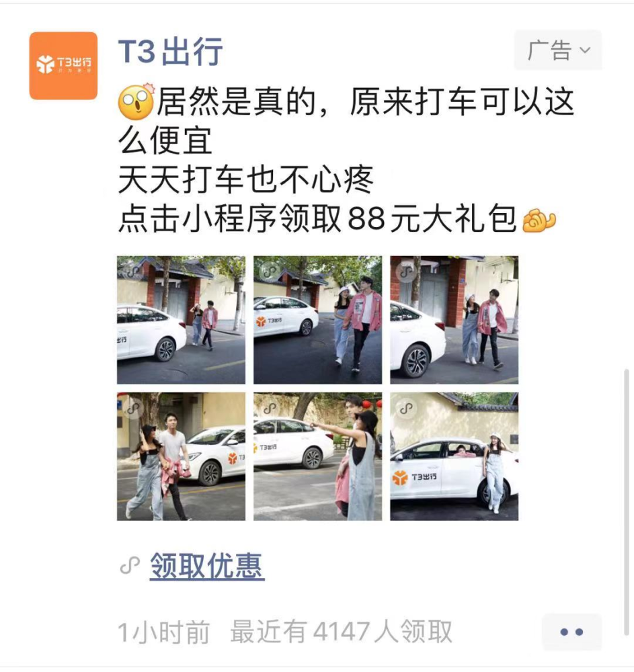Viewport: 634px width, 672px height.
Task: Click mini program badge on fourth photo
Action: pos(133,409)
